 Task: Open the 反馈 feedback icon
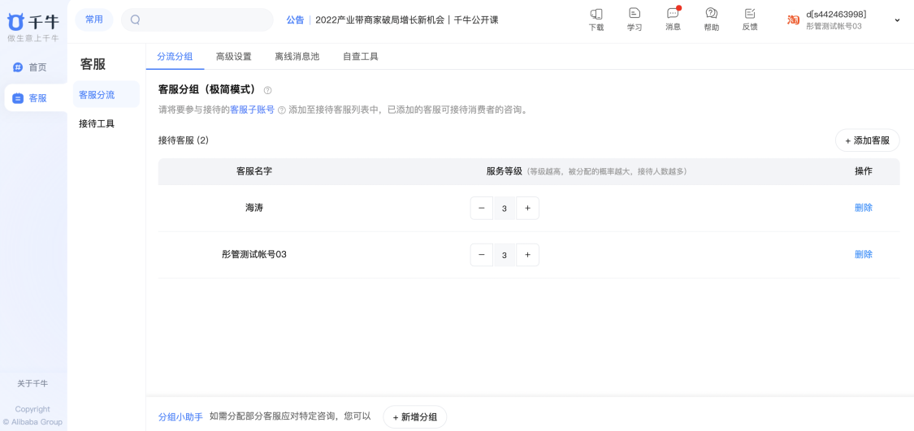[x=749, y=15]
